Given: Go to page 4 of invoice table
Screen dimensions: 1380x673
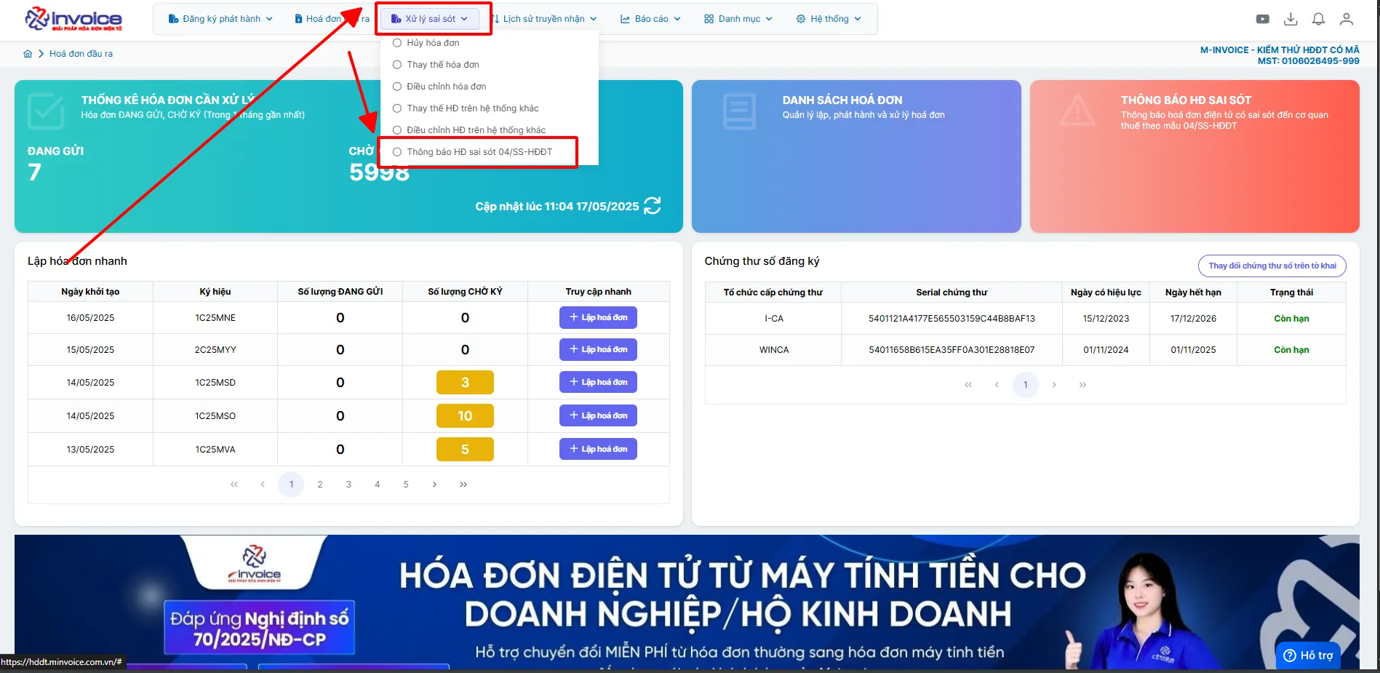Looking at the screenshot, I should click(x=377, y=485).
